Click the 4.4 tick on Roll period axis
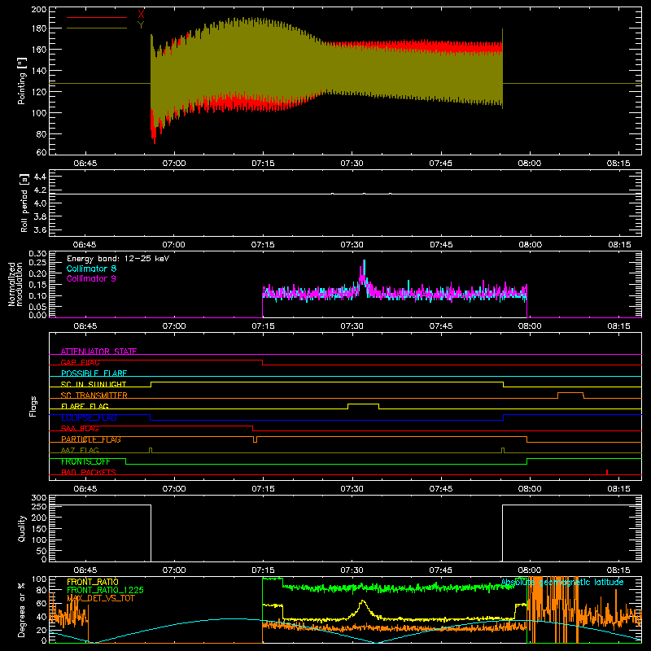The width and height of the screenshot is (651, 651). pos(40,177)
